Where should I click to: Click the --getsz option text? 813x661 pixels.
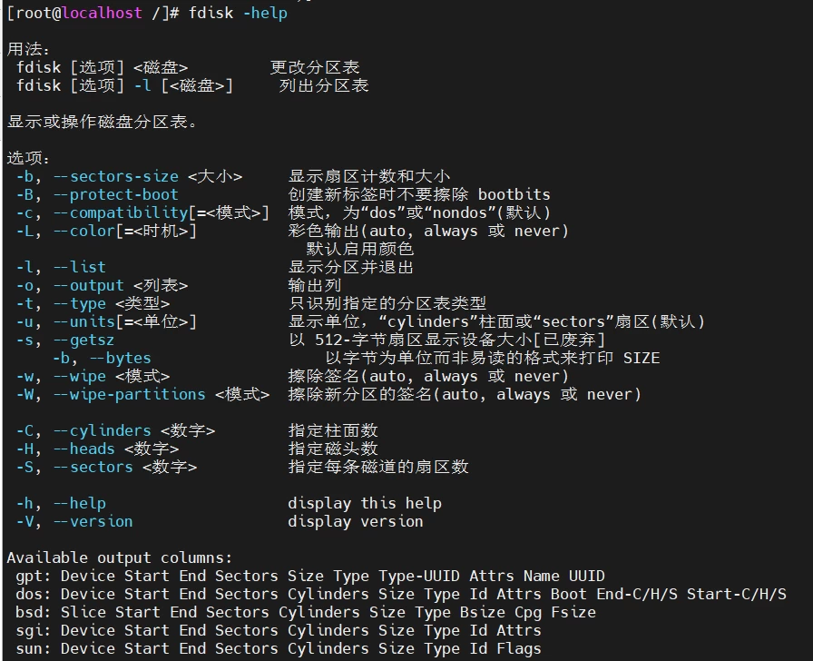coord(84,340)
